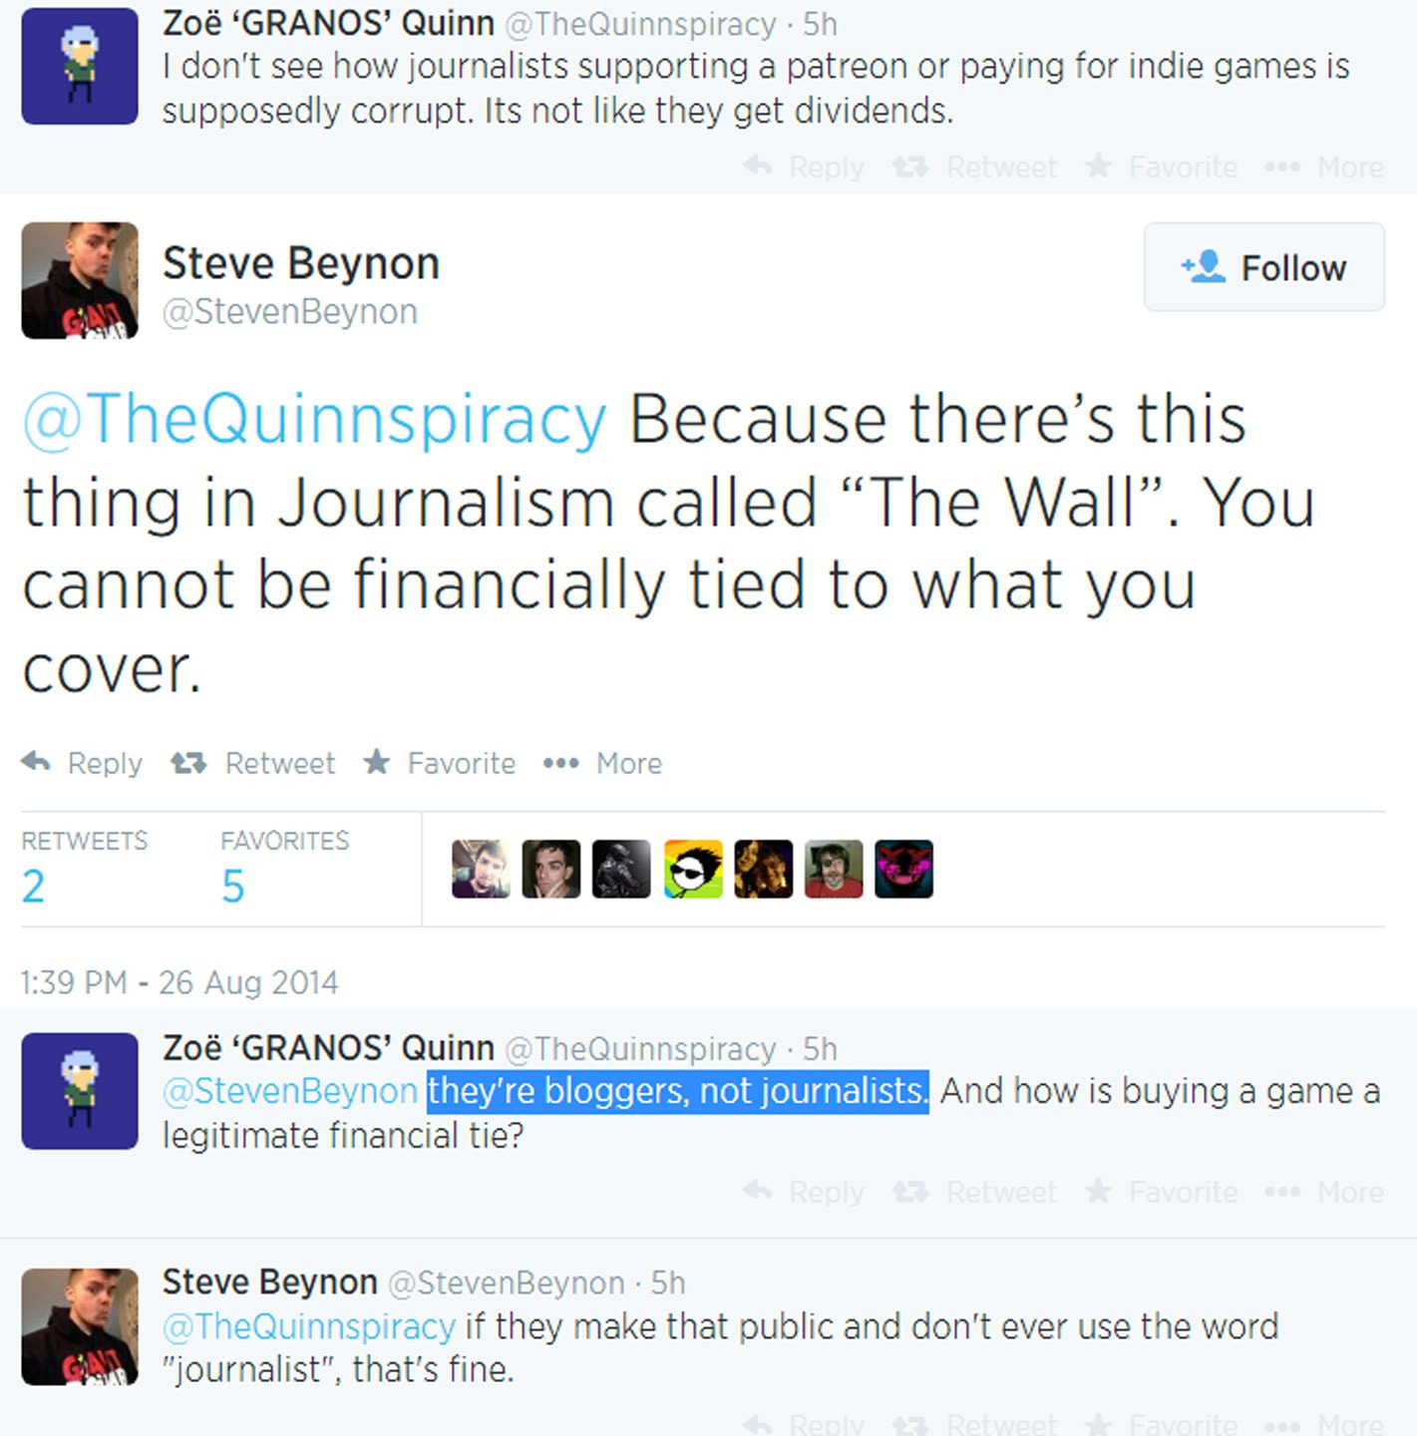Image resolution: width=1417 pixels, height=1436 pixels.
Task: Favorite the main "The Wall" tweet
Action: pos(439,763)
